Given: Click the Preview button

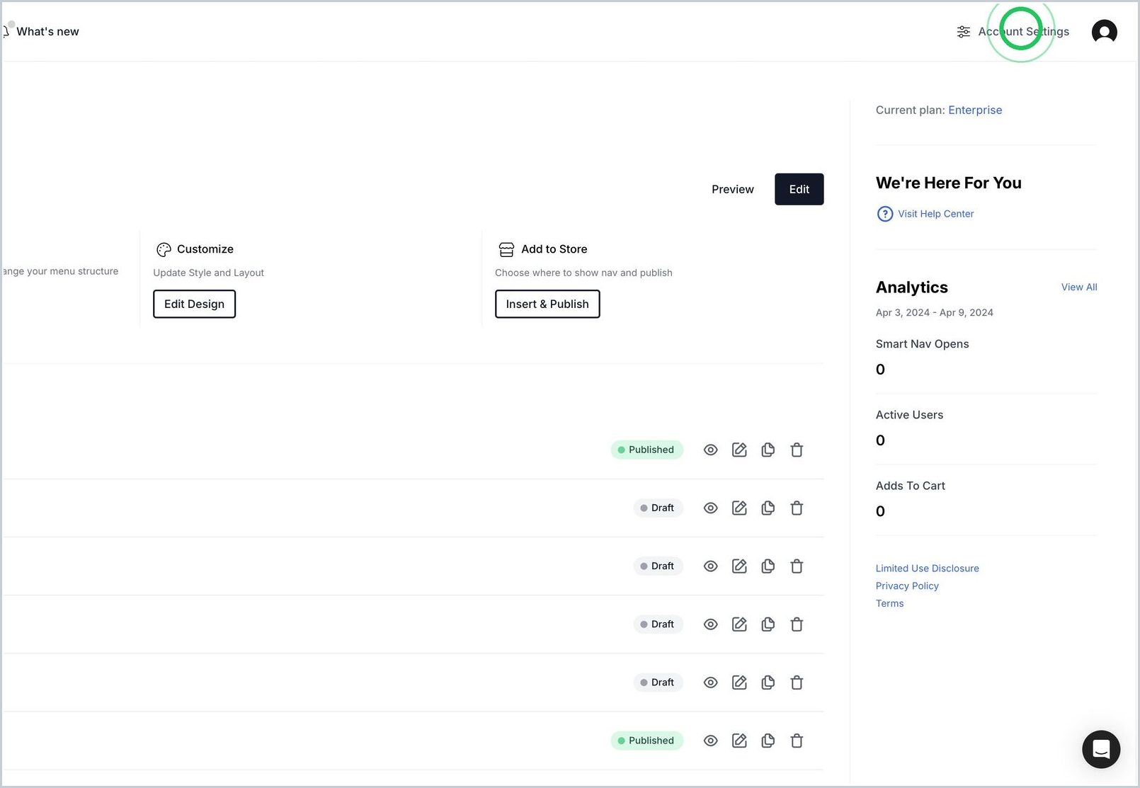Looking at the screenshot, I should tap(733, 189).
